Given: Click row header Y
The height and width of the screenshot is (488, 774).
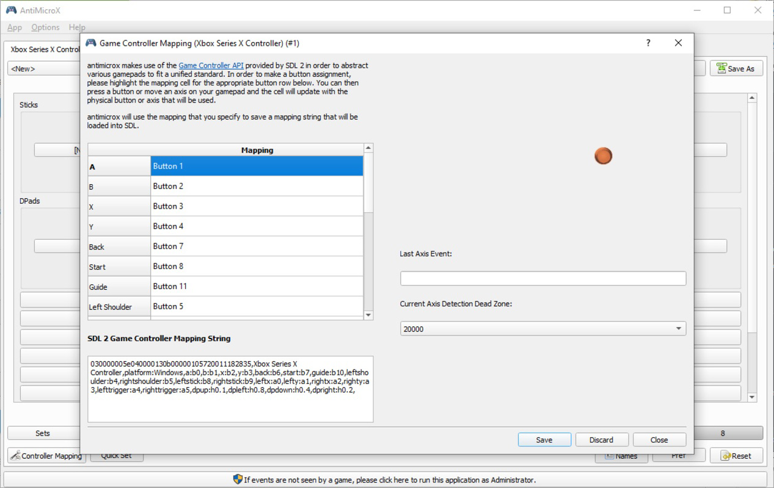Looking at the screenshot, I should [119, 227].
